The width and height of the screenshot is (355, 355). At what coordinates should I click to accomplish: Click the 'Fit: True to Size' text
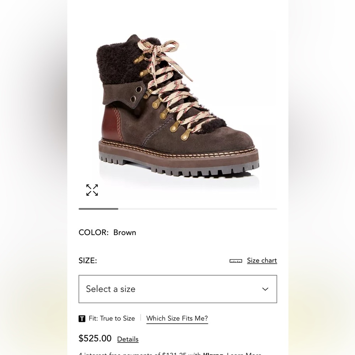(x=112, y=318)
